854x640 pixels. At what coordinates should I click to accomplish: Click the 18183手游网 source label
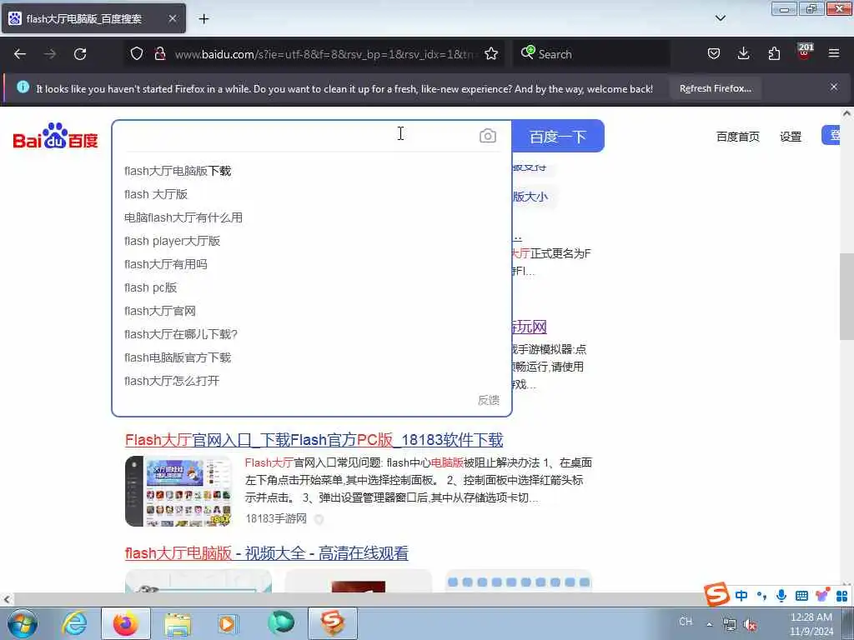point(276,518)
